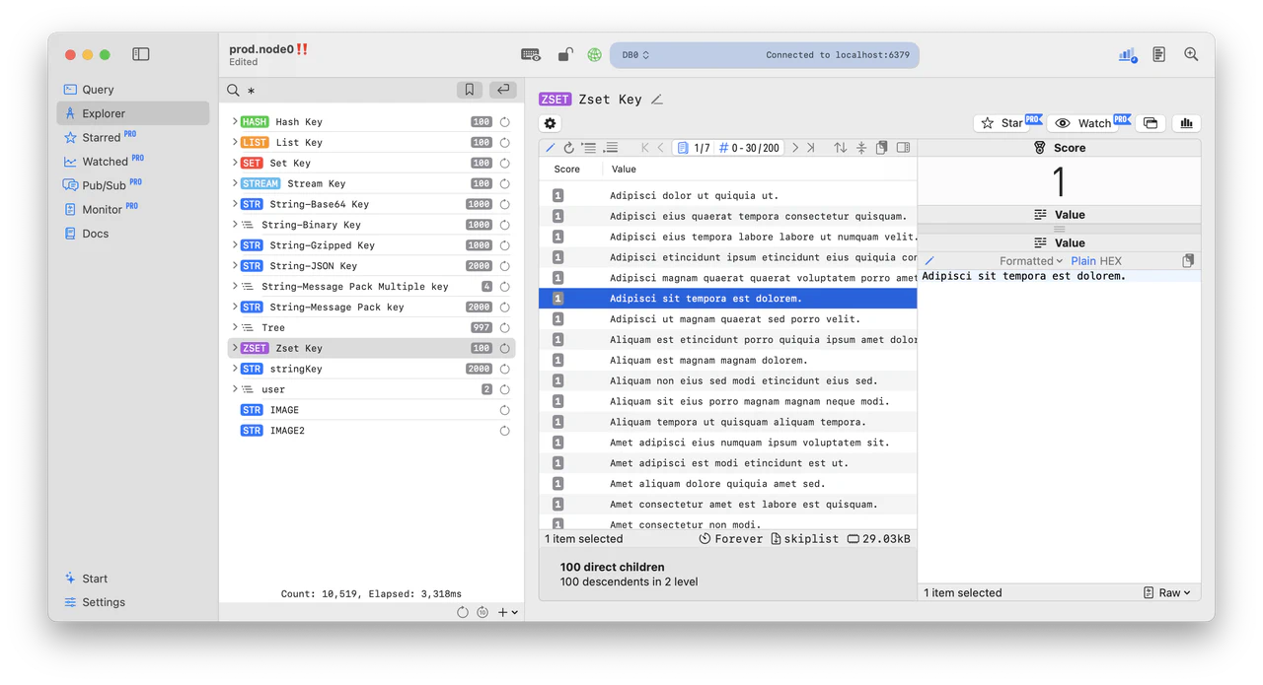Switch to the Query section

(99, 89)
